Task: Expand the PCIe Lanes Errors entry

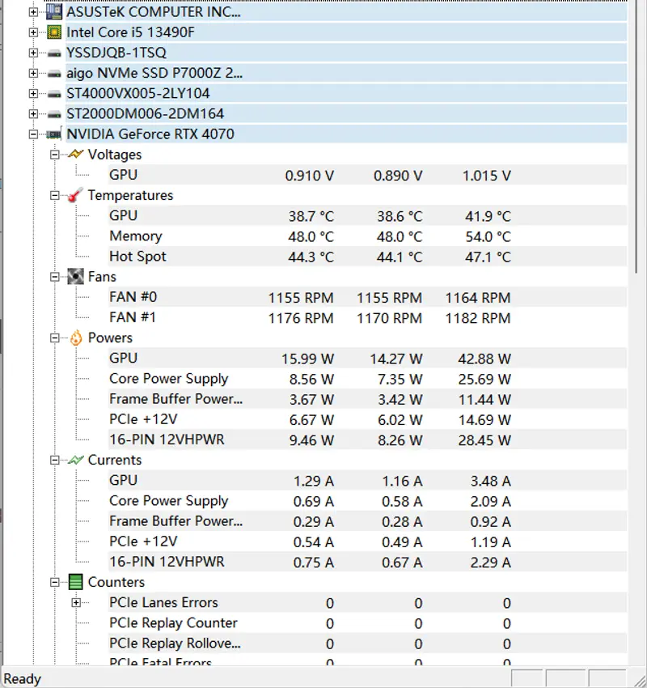Action: coord(76,602)
